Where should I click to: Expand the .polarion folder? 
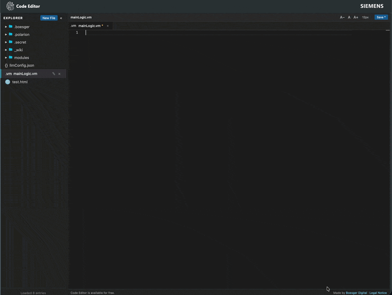(x=6, y=35)
